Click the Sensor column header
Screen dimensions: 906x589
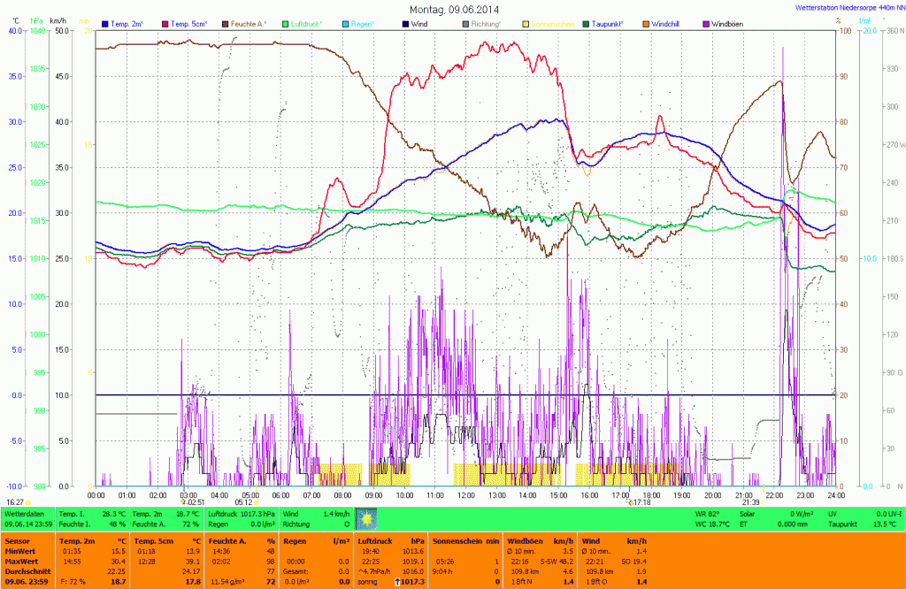pyautogui.click(x=18, y=539)
